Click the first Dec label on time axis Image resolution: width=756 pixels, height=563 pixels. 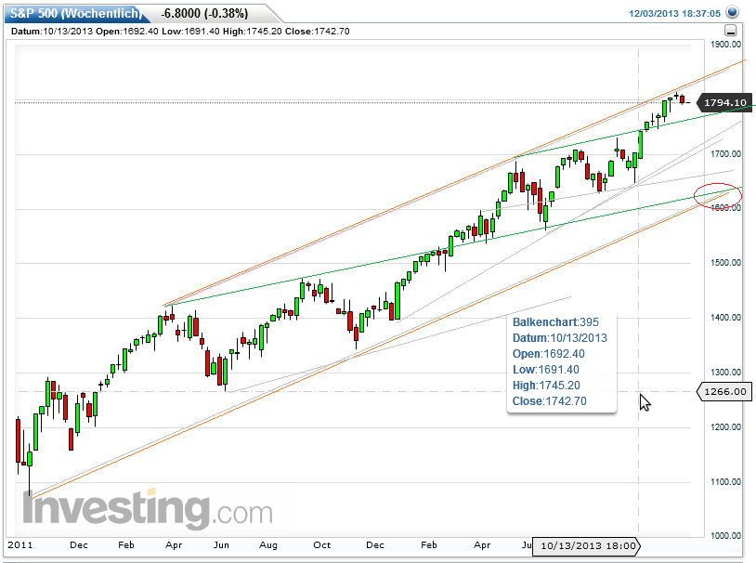point(79,545)
